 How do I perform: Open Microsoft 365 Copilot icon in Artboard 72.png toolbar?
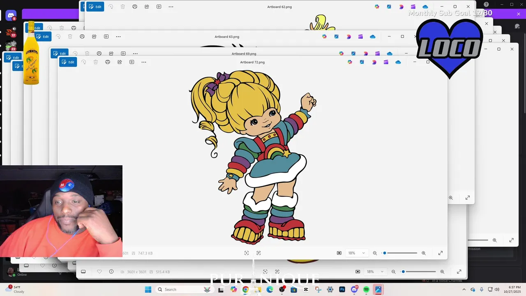click(350, 62)
